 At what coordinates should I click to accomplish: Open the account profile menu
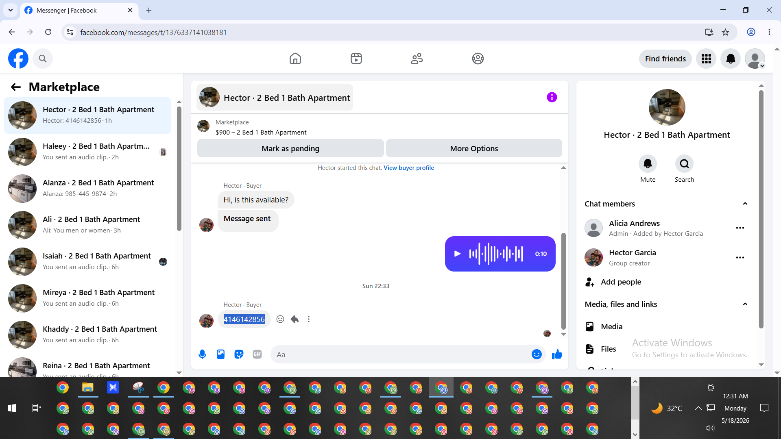click(755, 59)
